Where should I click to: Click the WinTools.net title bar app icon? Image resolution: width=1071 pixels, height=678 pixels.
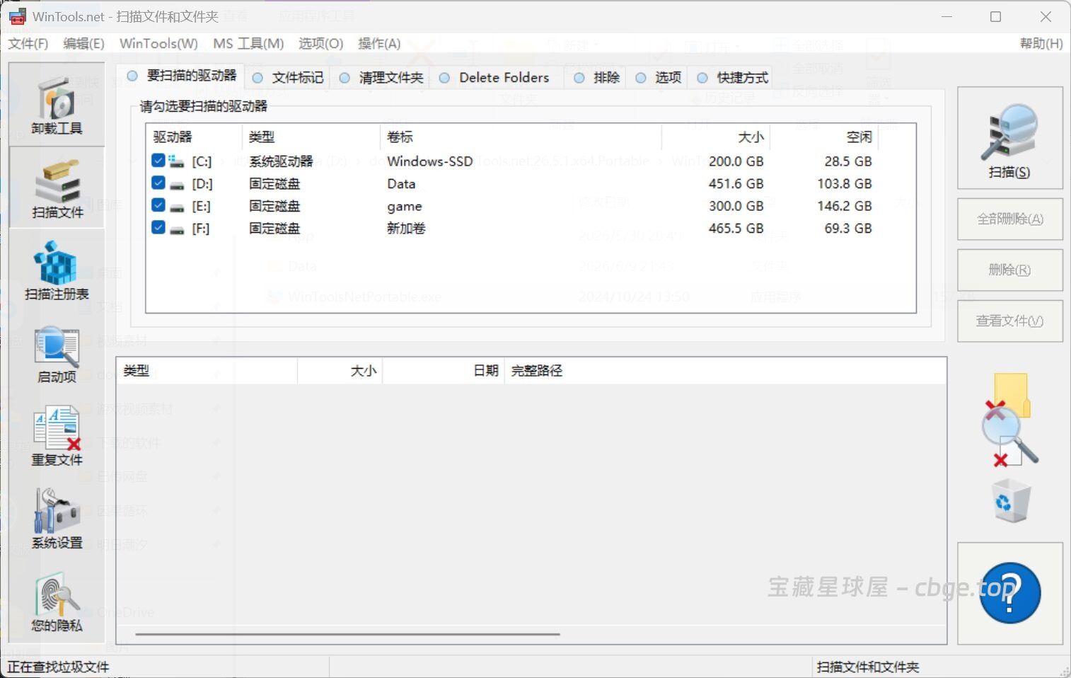17,16
